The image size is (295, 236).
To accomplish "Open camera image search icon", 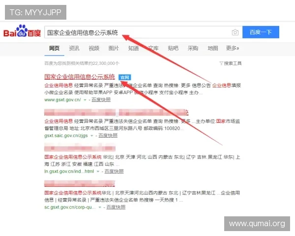I will coord(235,32).
